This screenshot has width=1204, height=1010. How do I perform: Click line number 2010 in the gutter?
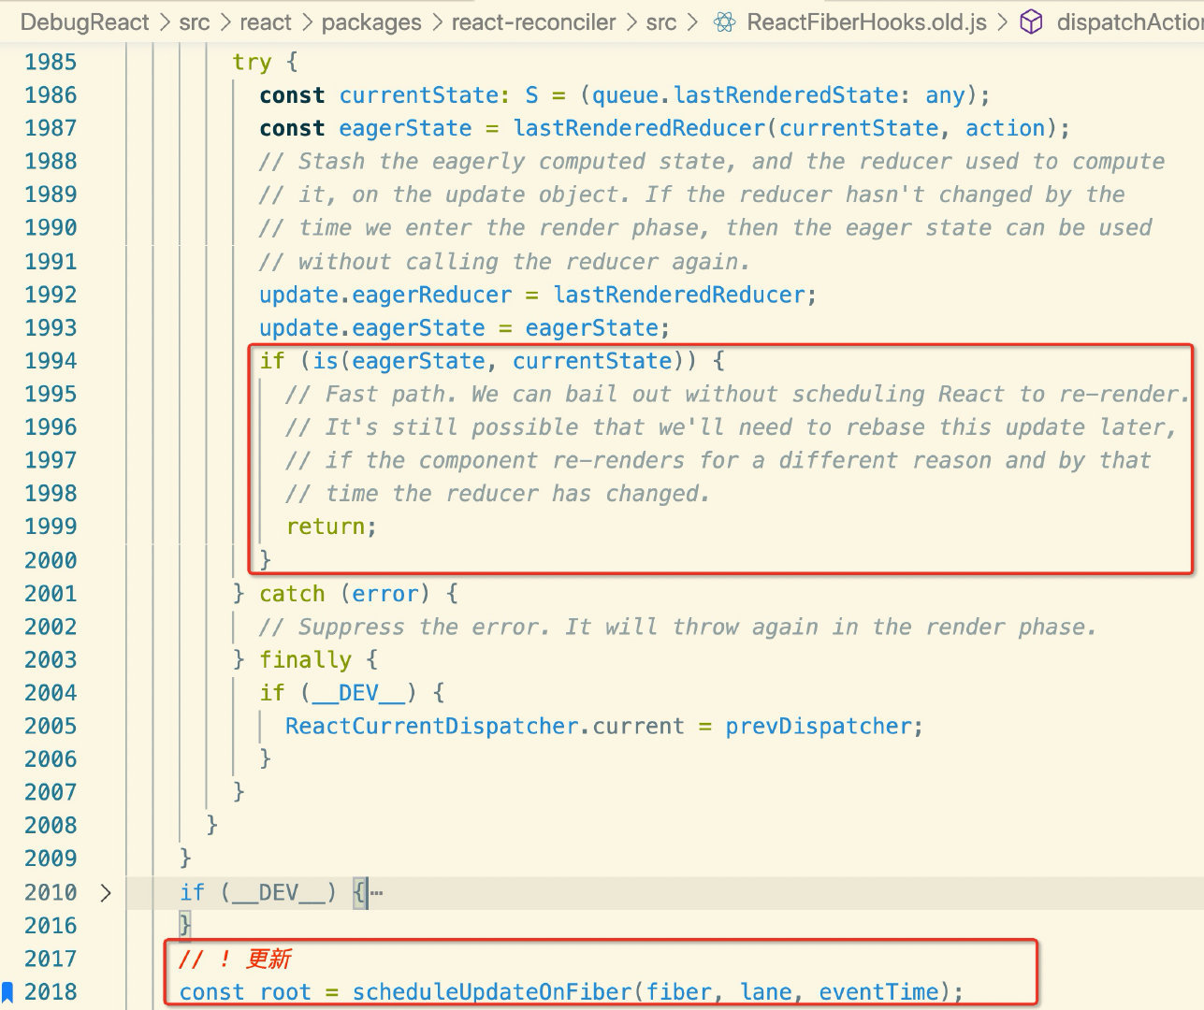point(51,892)
